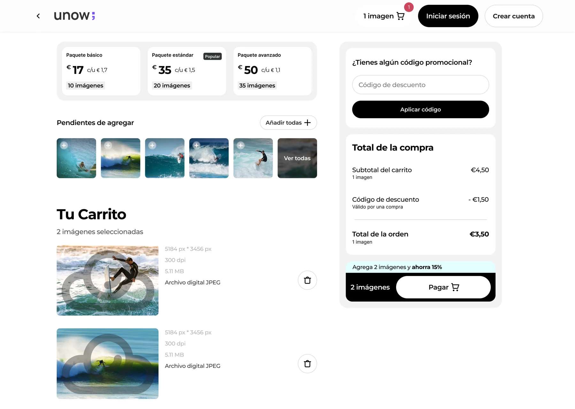This screenshot has height=409, width=575.
Task: Click the unow logo
Action: (x=74, y=16)
